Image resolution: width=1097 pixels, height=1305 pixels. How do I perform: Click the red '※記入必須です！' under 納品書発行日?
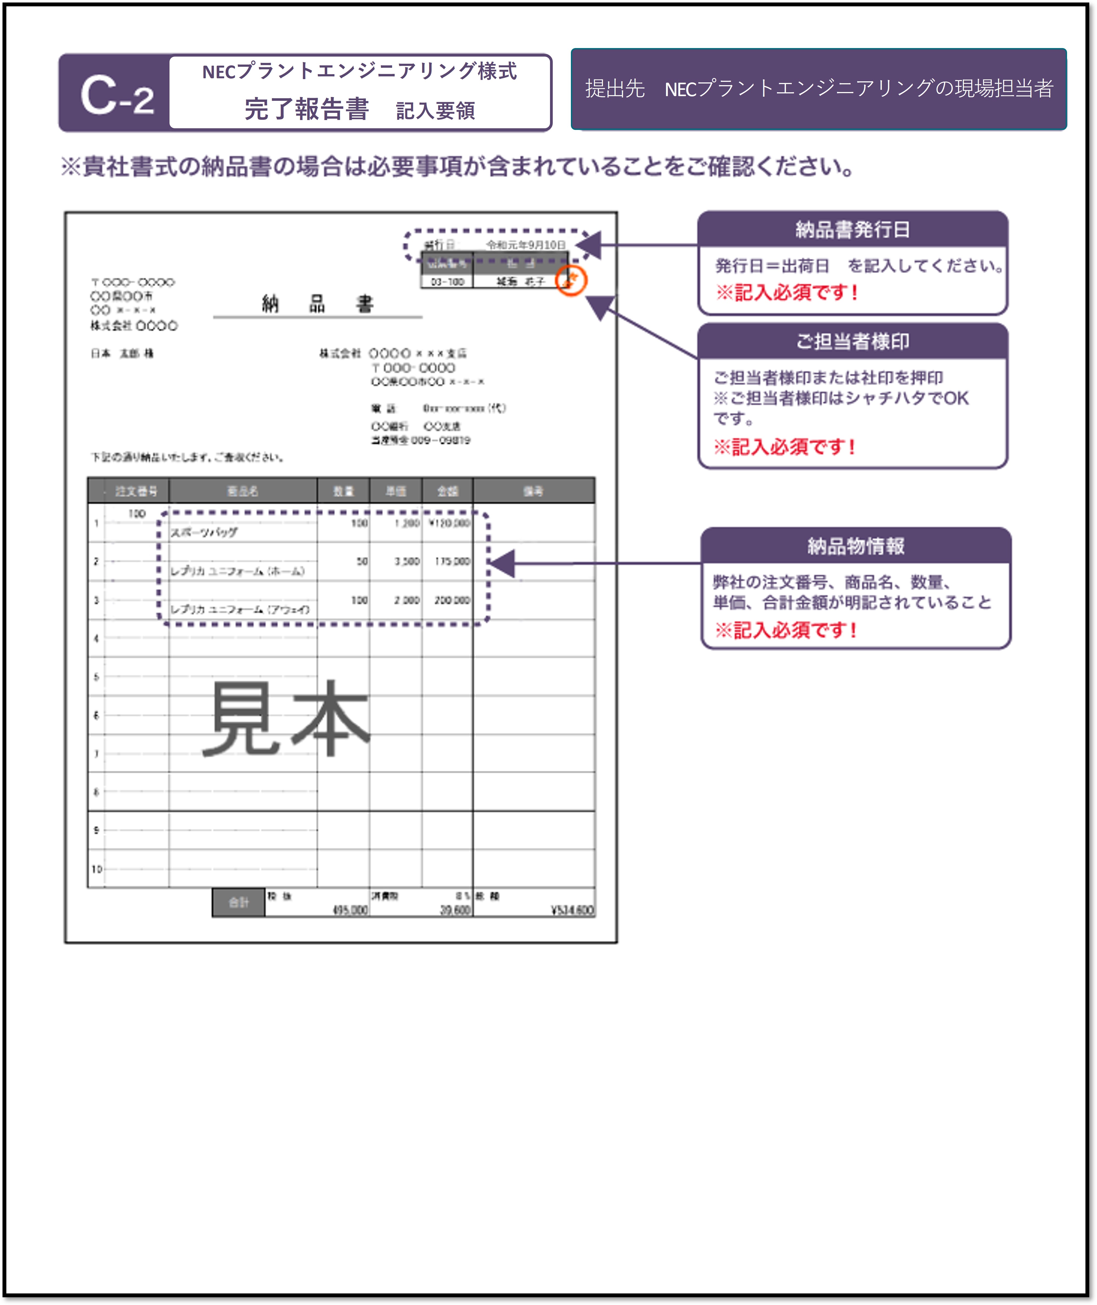tap(787, 292)
